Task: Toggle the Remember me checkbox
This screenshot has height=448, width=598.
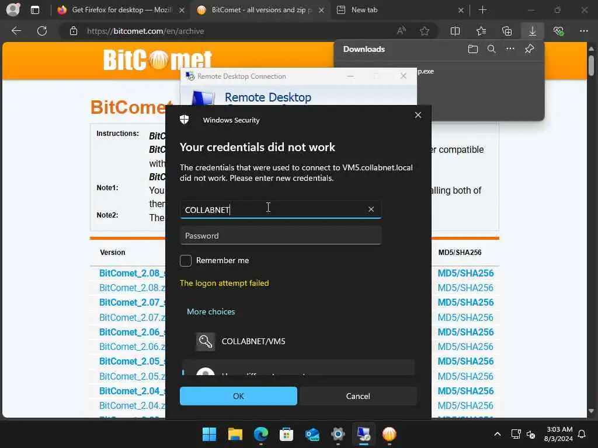Action: coord(186,261)
